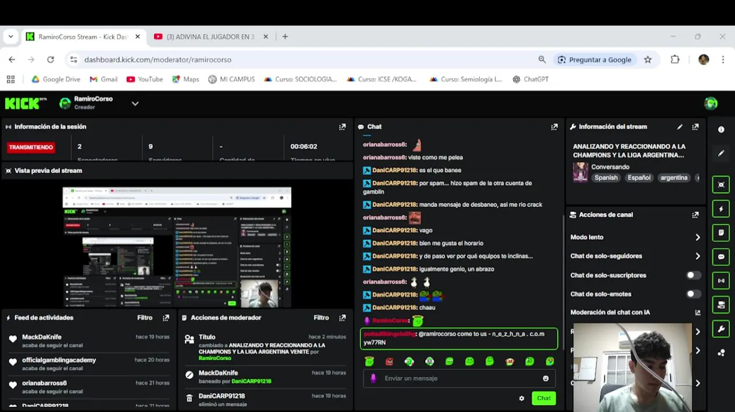Screen dimensions: 735x412
Task: Open a new browser tab
Action: pyautogui.click(x=285, y=37)
